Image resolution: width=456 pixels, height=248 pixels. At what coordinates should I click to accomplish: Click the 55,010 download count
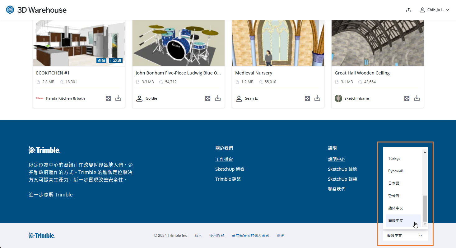[x=270, y=82]
